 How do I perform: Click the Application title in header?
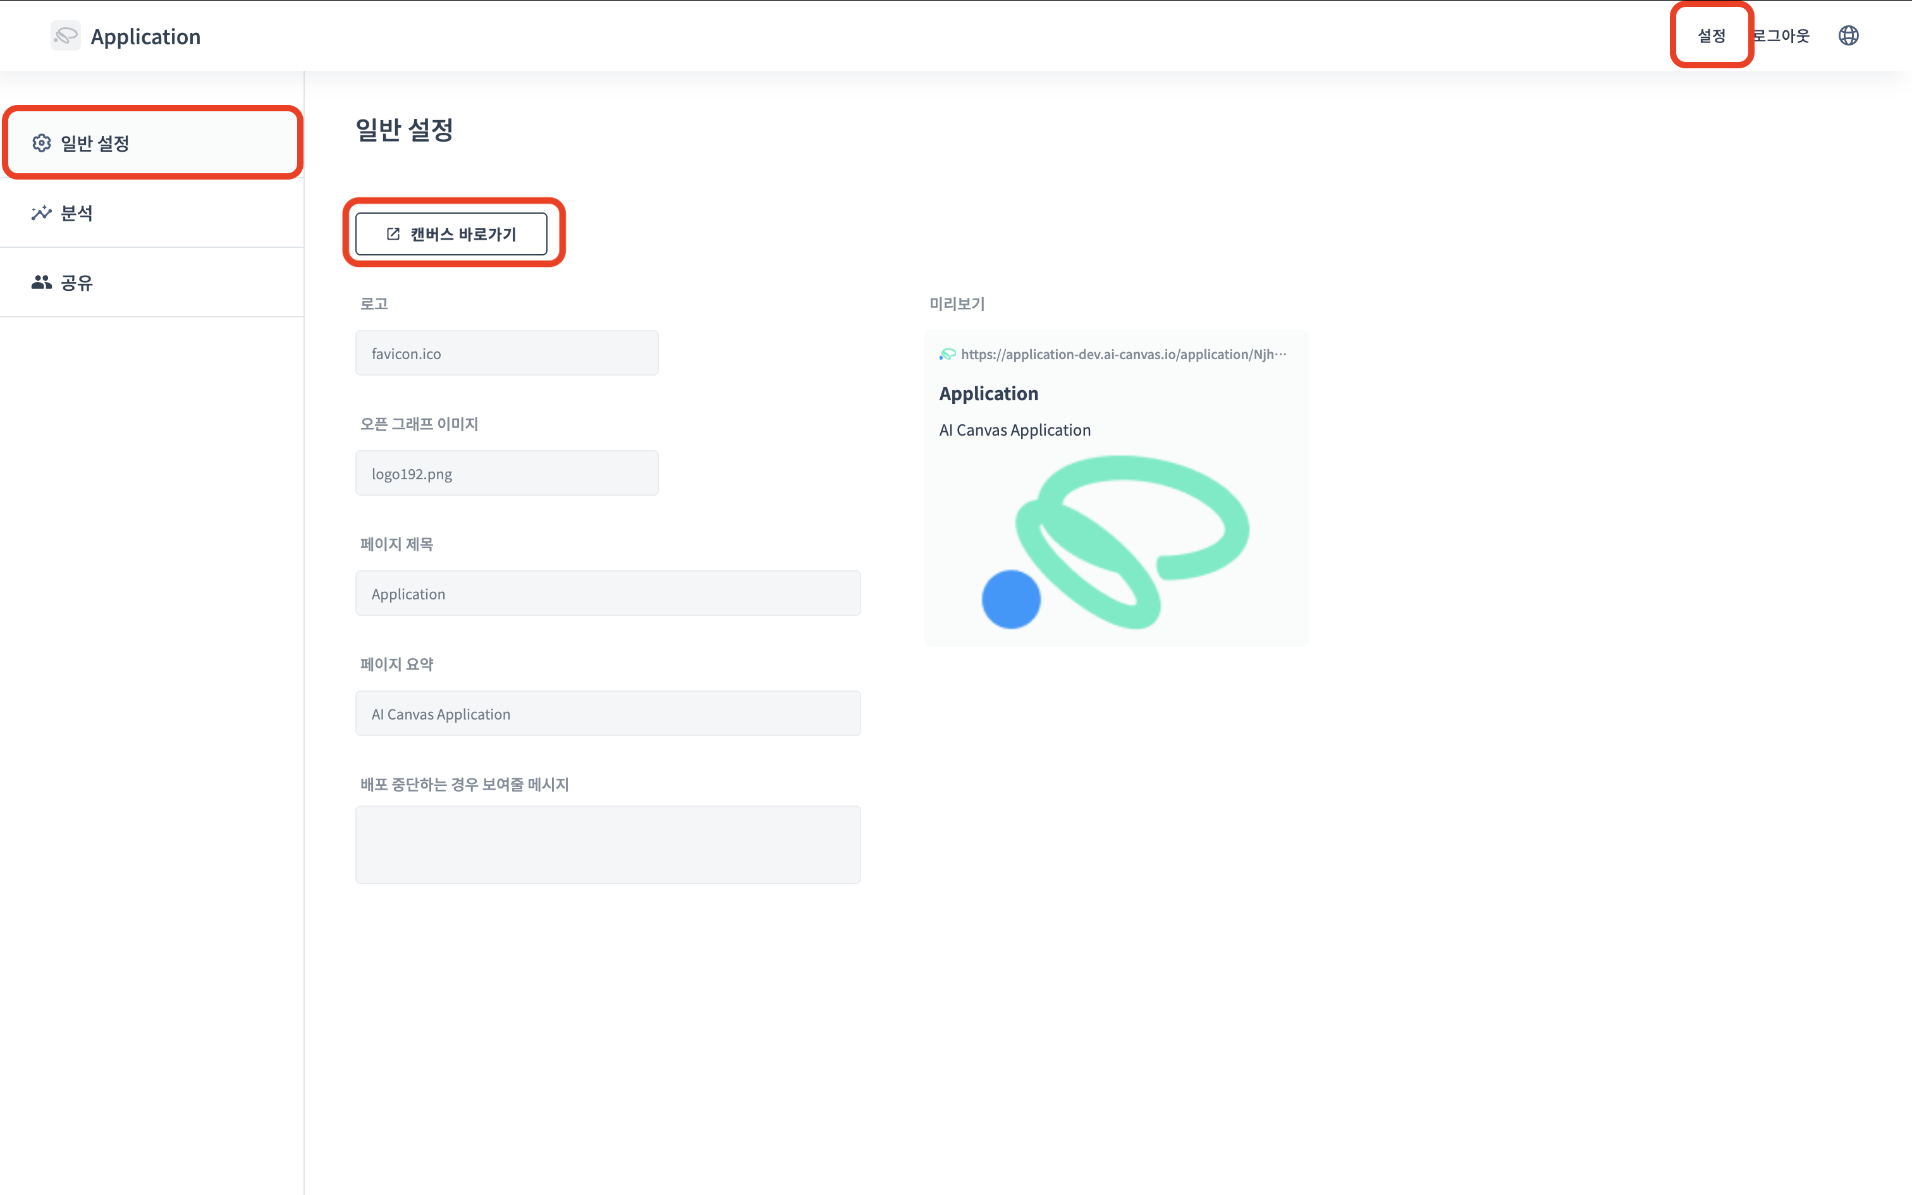pyautogui.click(x=145, y=37)
